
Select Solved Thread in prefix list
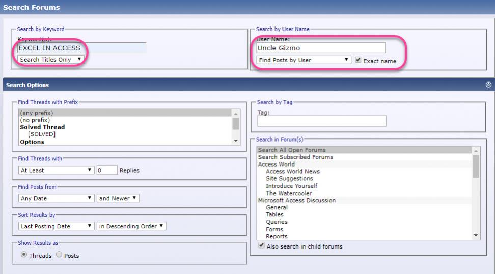pos(42,127)
